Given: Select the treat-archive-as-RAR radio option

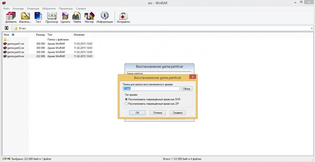Looking at the screenshot, I should [x=126, y=99].
